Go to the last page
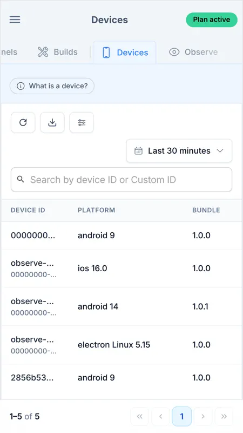Viewport: 243px width, 433px height. [x=224, y=416]
